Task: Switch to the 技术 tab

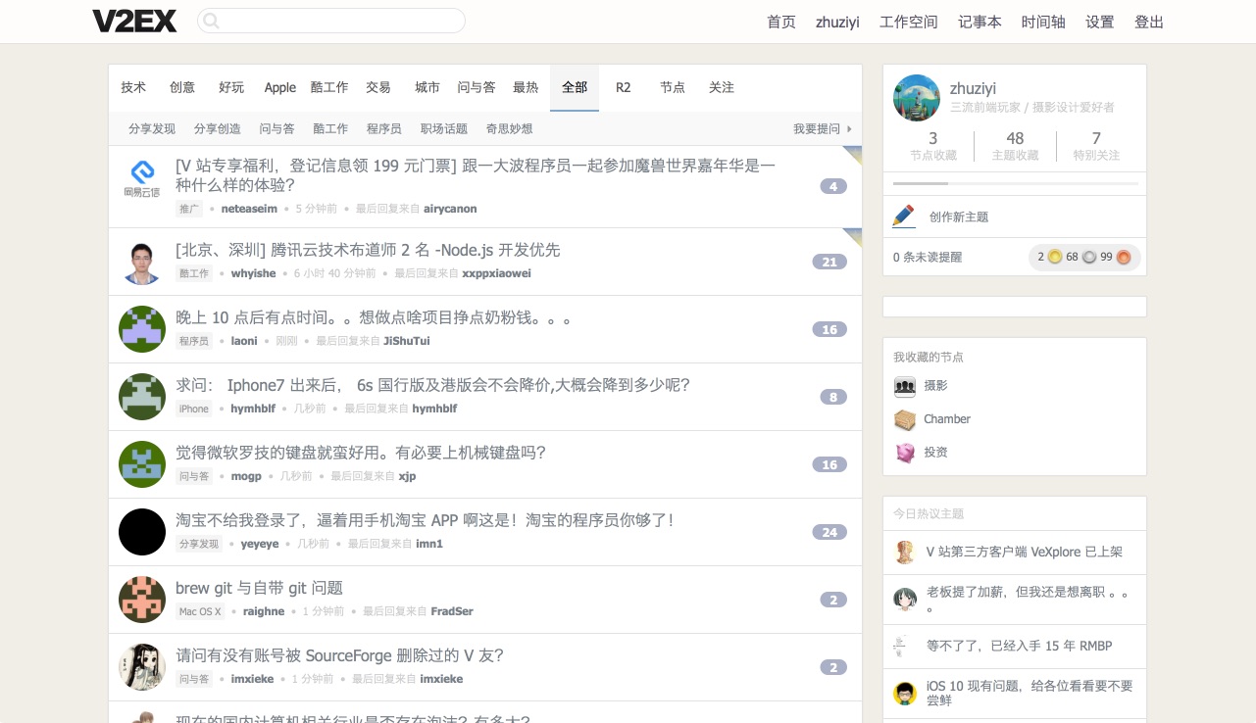Action: pos(133,87)
